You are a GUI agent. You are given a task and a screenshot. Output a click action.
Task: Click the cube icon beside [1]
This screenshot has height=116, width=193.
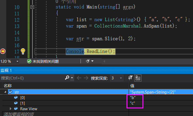16,103
